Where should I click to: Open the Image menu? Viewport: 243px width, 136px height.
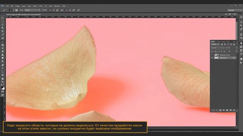17,6
